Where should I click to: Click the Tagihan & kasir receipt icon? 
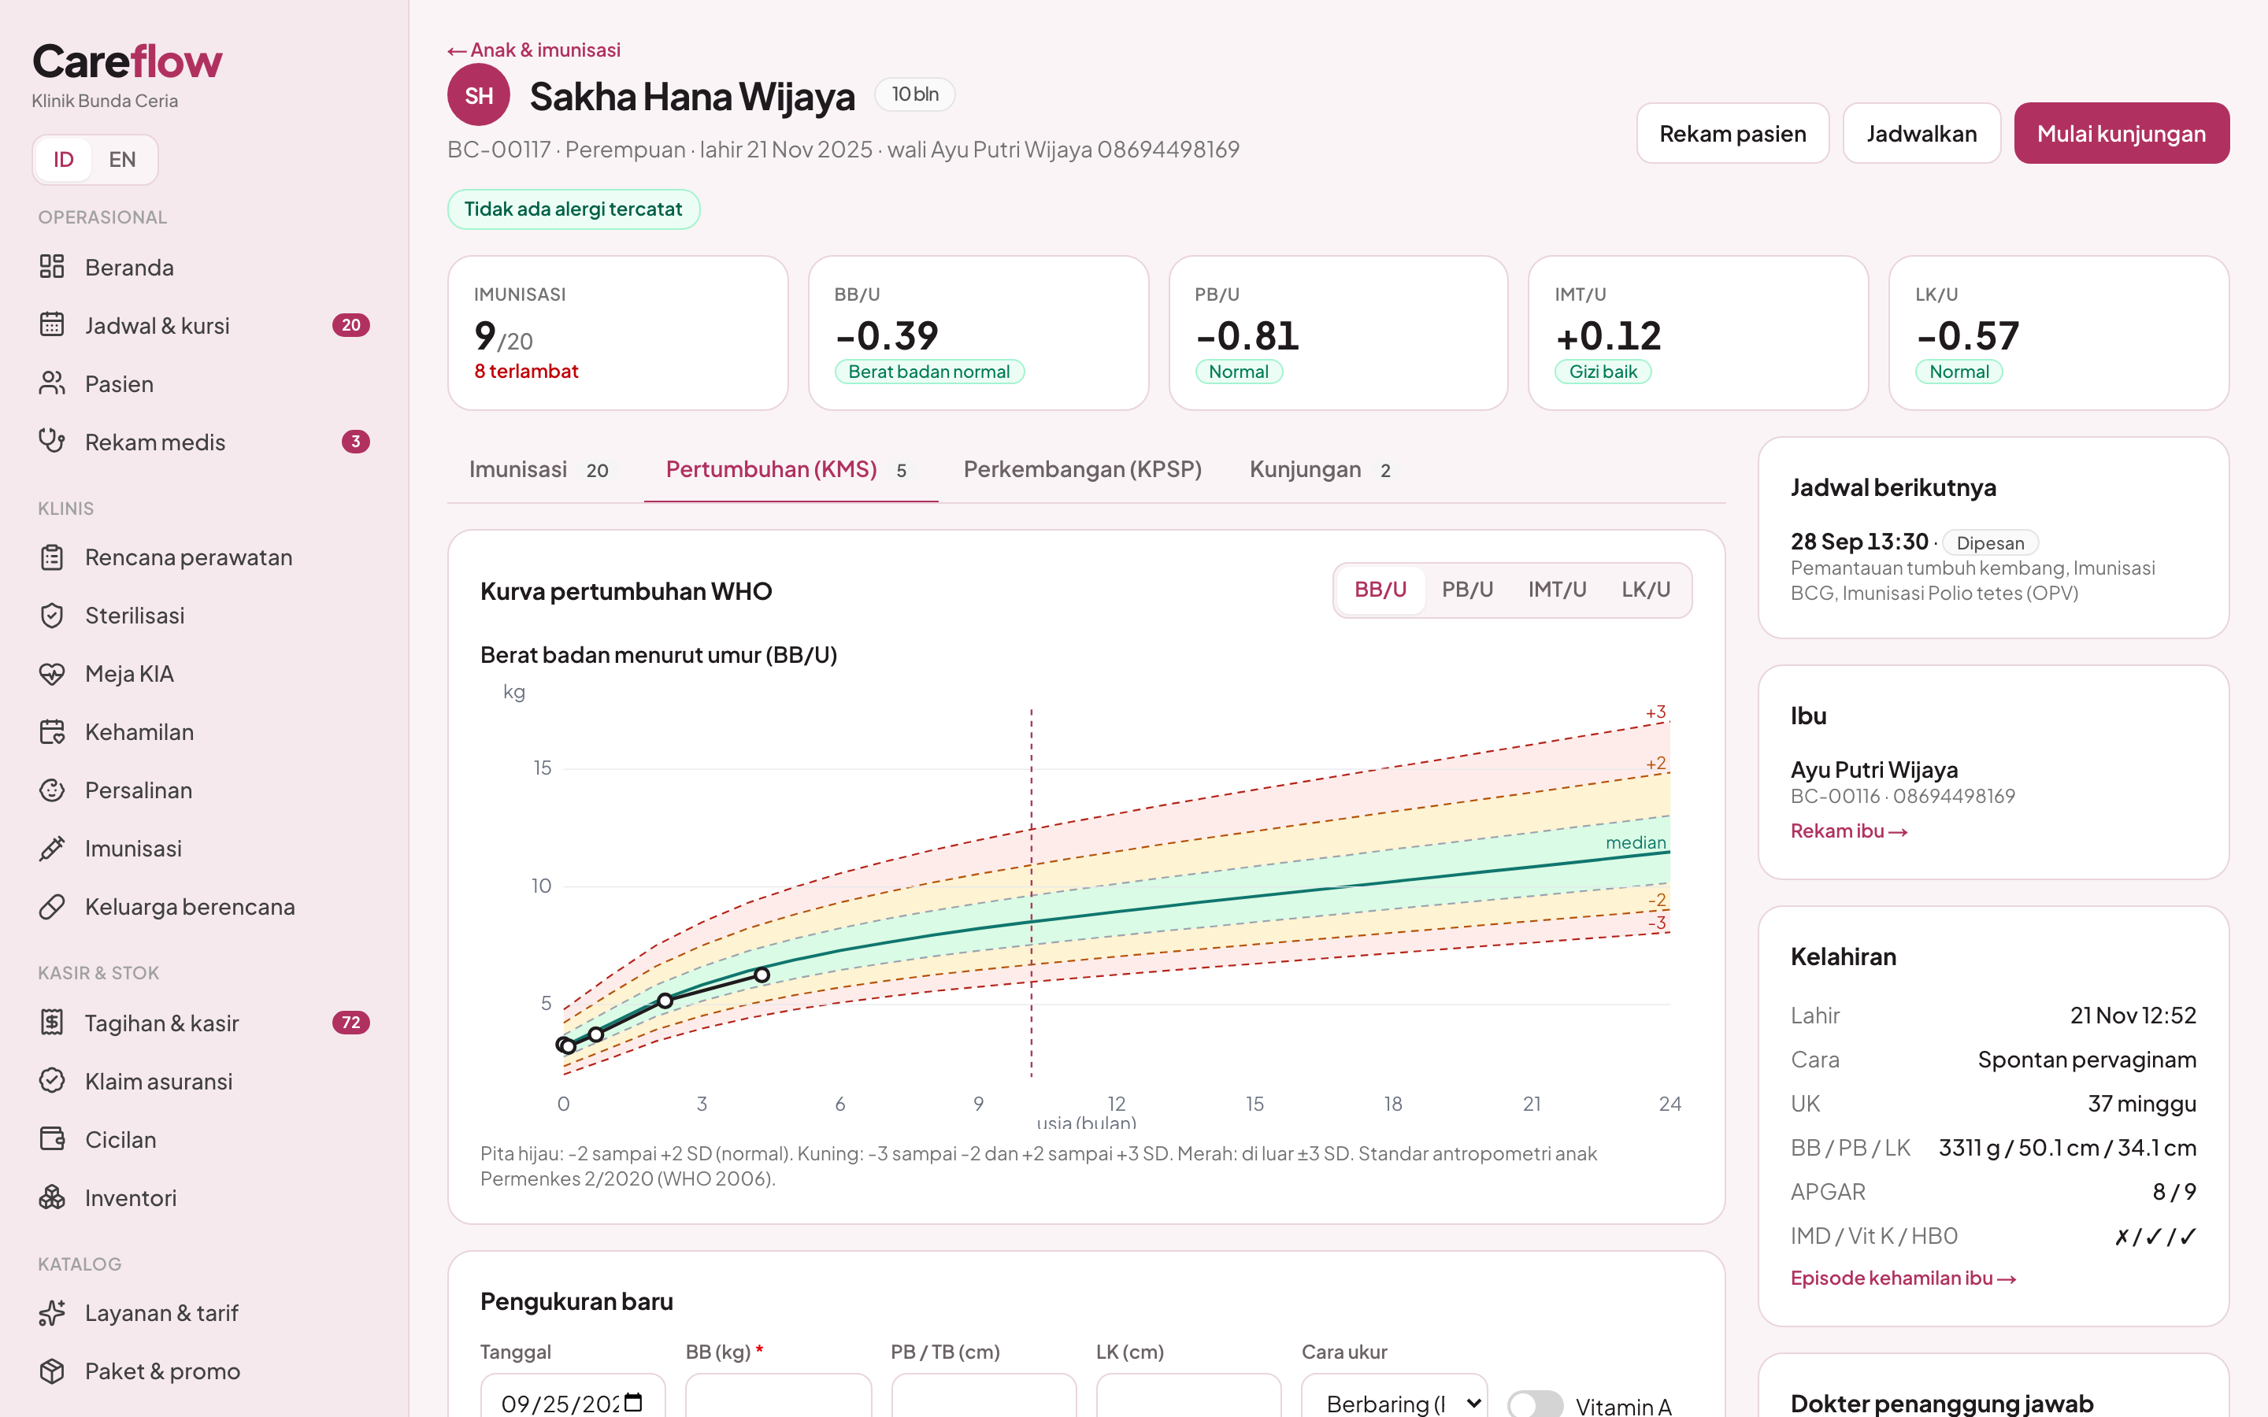tap(51, 1023)
